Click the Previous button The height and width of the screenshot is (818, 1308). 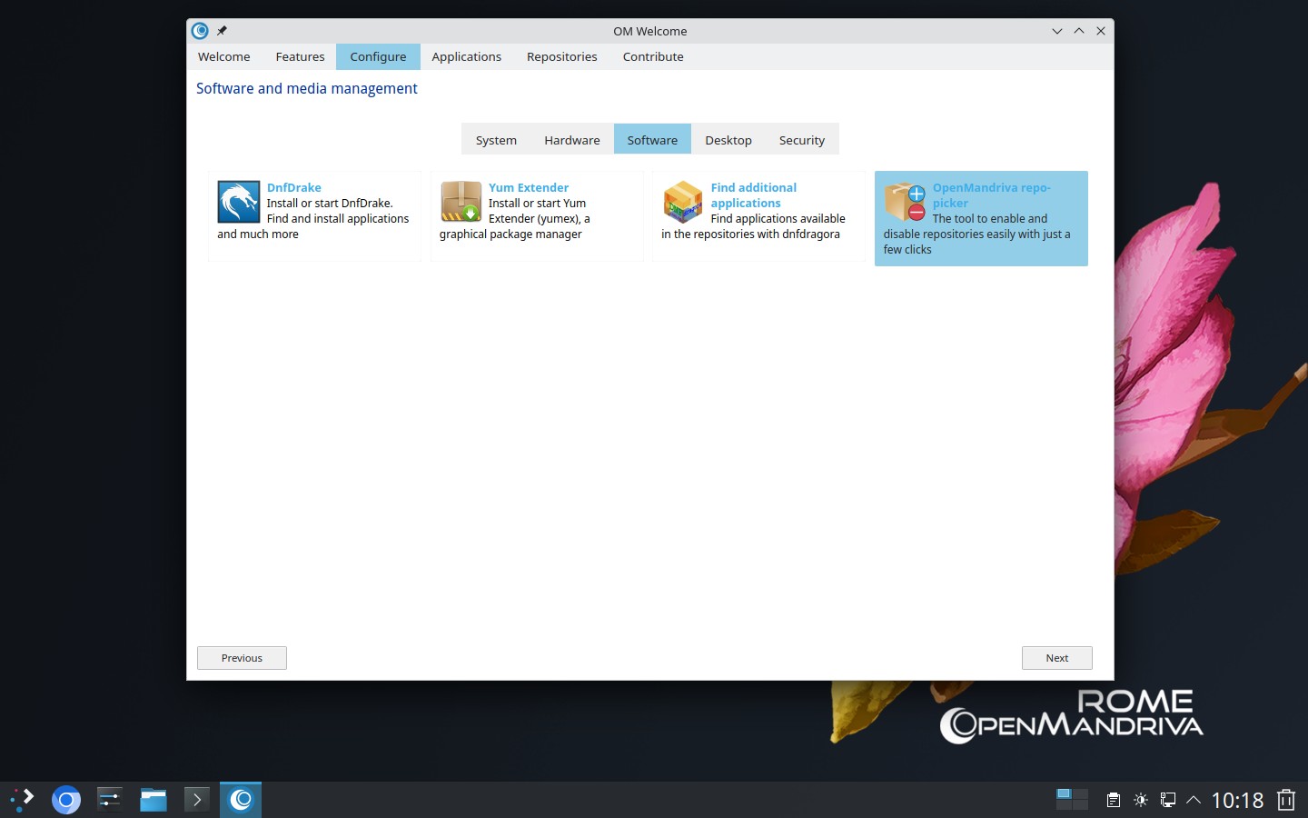242,658
